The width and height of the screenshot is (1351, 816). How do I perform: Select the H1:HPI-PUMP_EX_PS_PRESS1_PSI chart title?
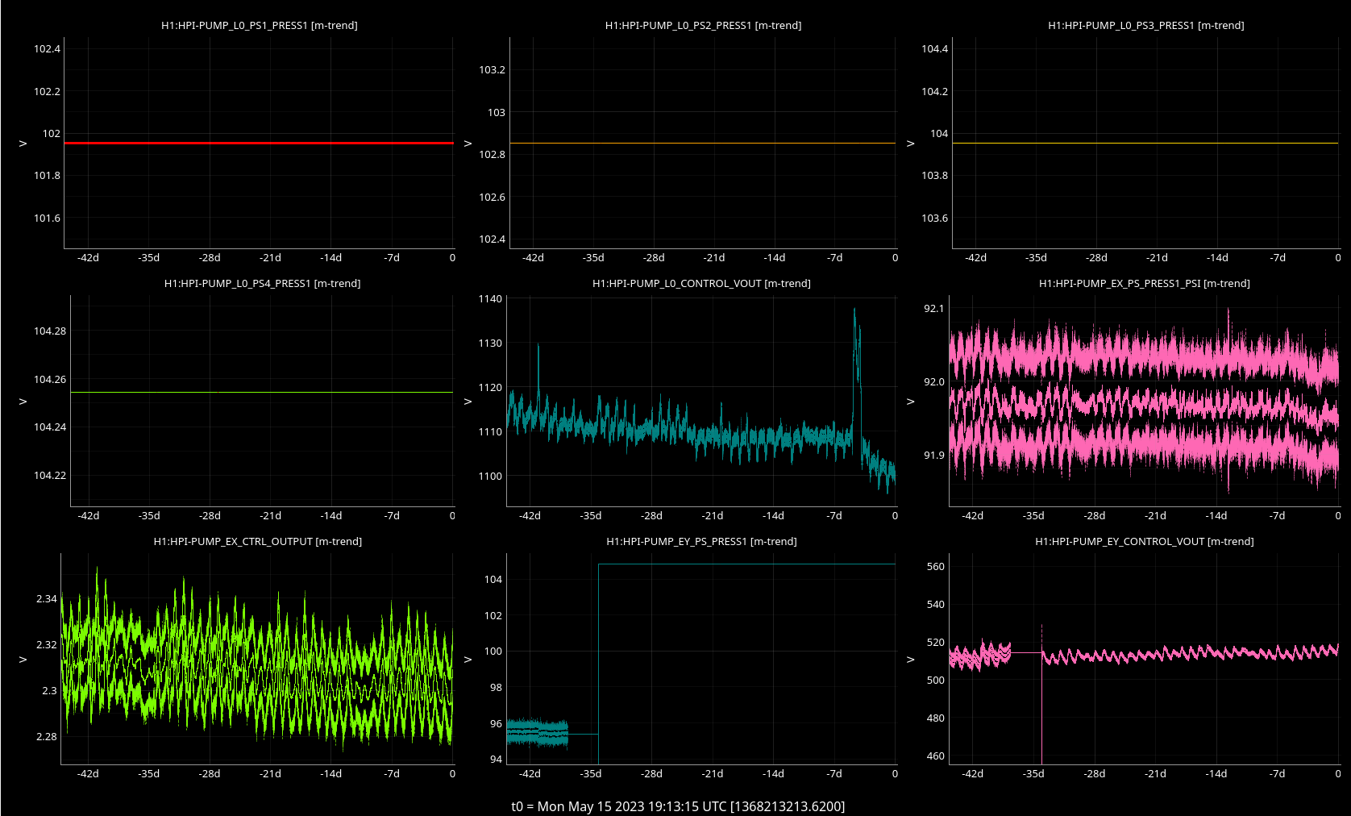tap(1144, 283)
